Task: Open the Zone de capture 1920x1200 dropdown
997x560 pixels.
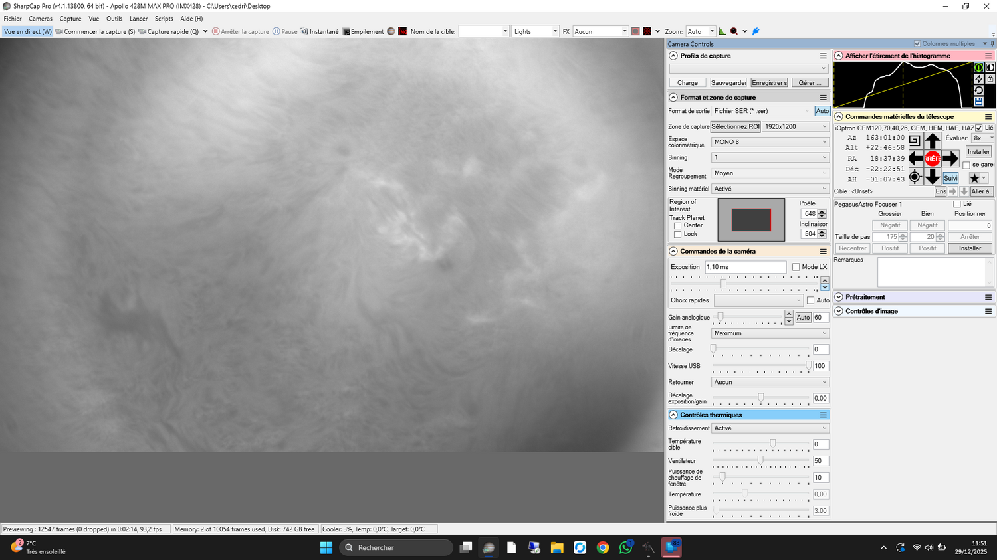Action: [x=796, y=126]
